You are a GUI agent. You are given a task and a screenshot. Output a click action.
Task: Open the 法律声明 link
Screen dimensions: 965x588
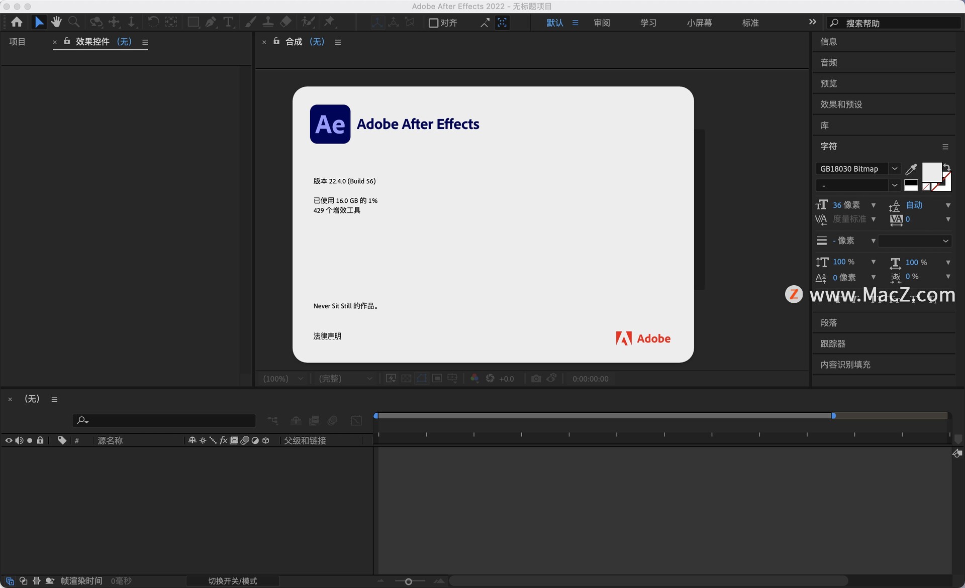[x=327, y=336]
